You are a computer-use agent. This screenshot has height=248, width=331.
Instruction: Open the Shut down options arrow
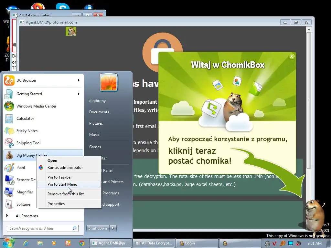(113, 228)
